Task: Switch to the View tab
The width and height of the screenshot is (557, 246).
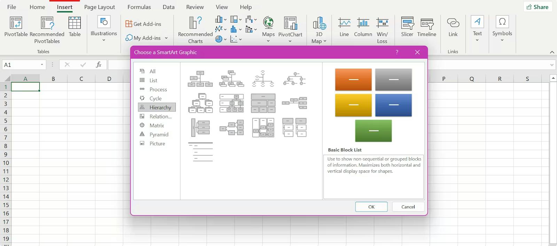Action: click(222, 7)
